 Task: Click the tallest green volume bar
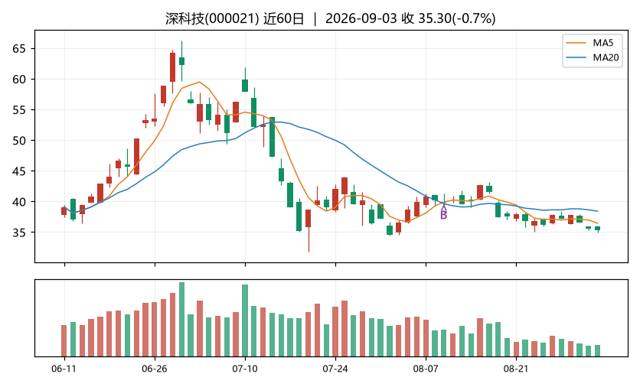pyautogui.click(x=181, y=319)
